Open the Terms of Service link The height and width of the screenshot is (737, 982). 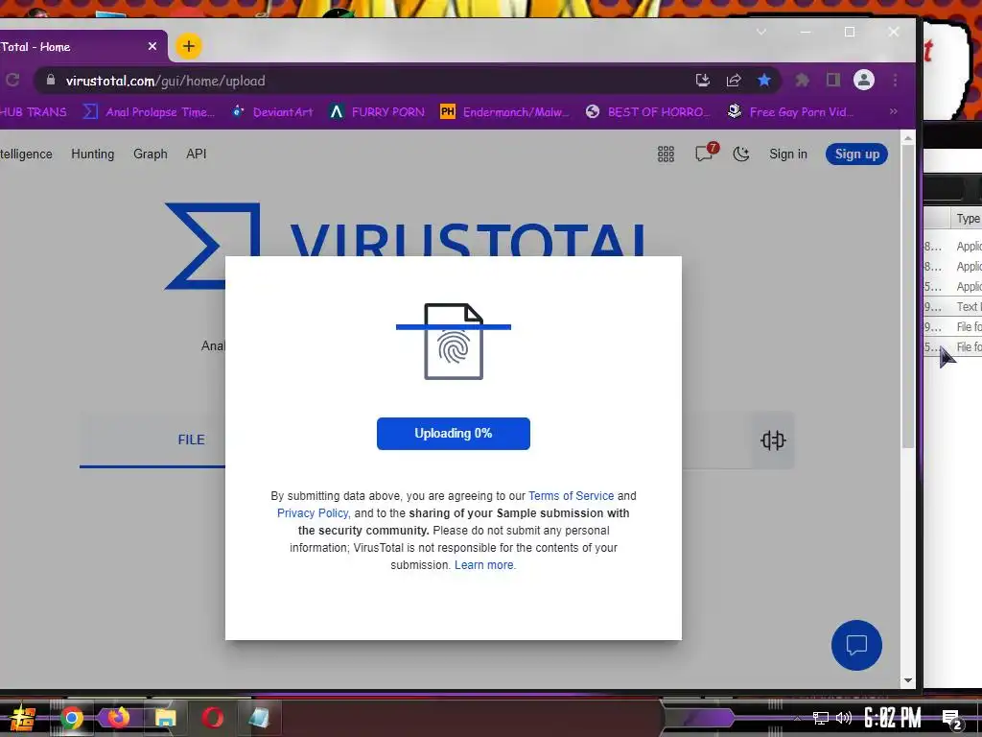(x=572, y=496)
